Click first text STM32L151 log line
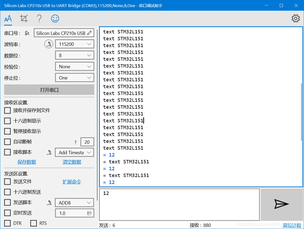 coord(123,32)
